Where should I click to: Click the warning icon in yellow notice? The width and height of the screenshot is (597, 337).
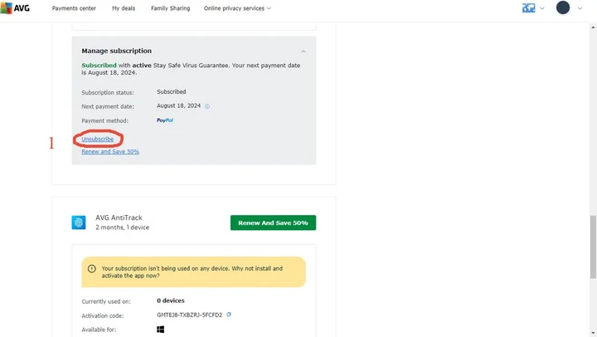click(x=90, y=269)
